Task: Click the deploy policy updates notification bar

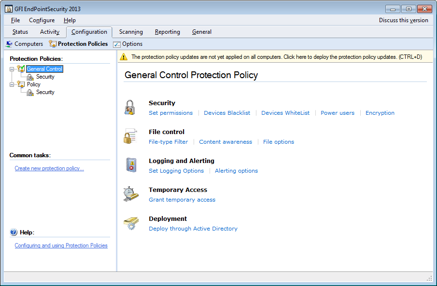Action: [x=276, y=57]
